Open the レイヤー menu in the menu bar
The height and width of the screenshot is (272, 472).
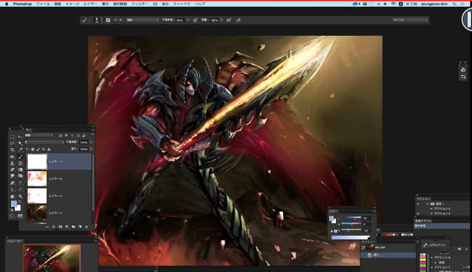[90, 4]
